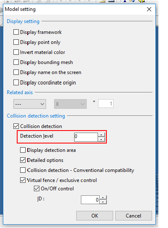The width and height of the screenshot is (168, 228).
Task: Cancel the Model setting dialog
Action: point(134,215)
